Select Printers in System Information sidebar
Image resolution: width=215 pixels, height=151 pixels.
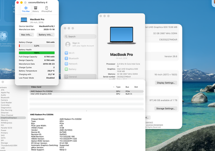pyautogui.click(x=4, y=133)
